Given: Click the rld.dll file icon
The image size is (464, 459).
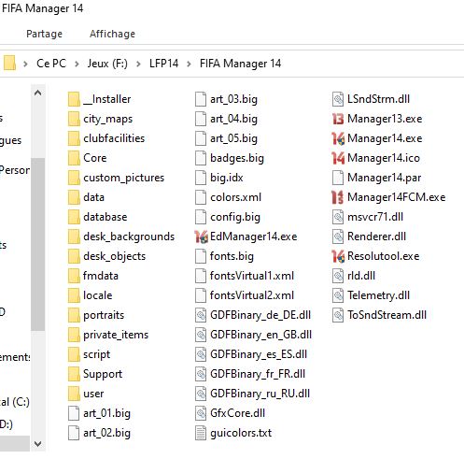Looking at the screenshot, I should coord(338,276).
